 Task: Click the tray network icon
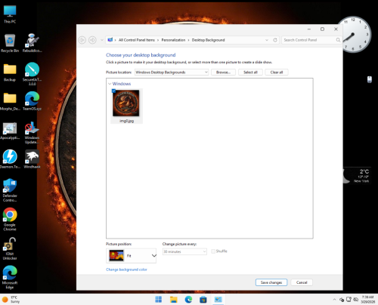[x=349, y=300]
